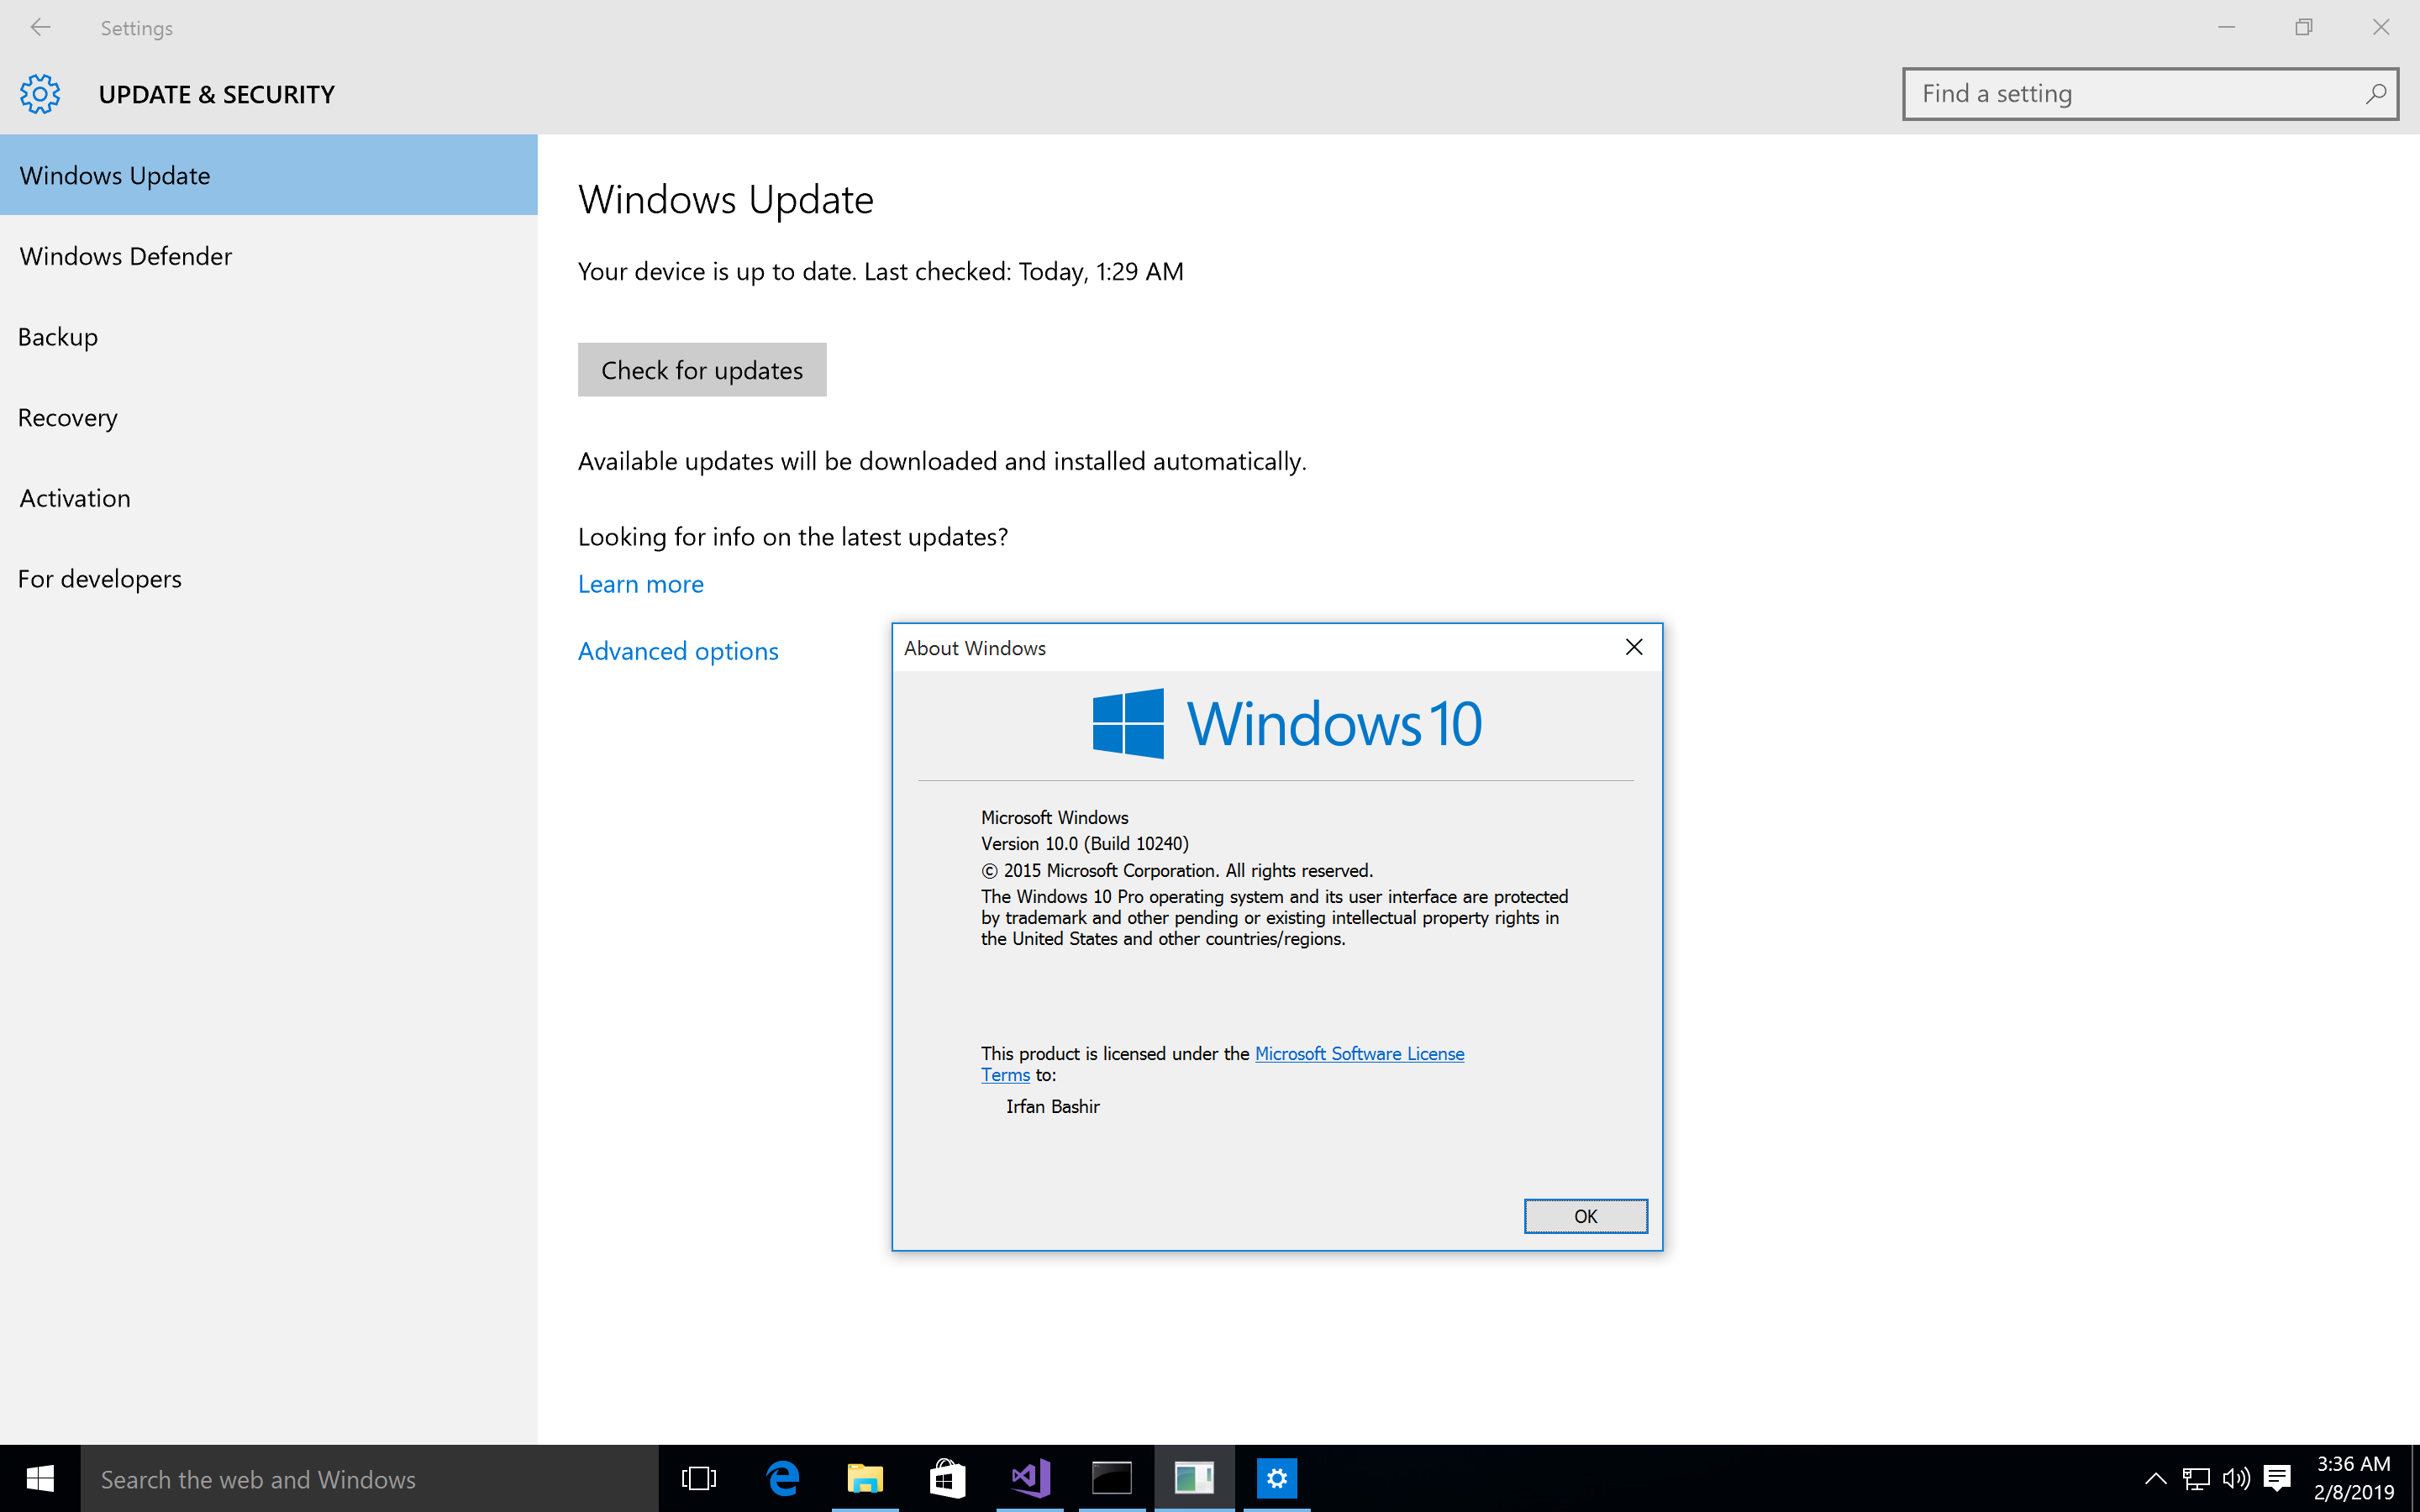The image size is (2420, 1512).
Task: Click the search magnifier in Find a setting
Action: point(2376,94)
